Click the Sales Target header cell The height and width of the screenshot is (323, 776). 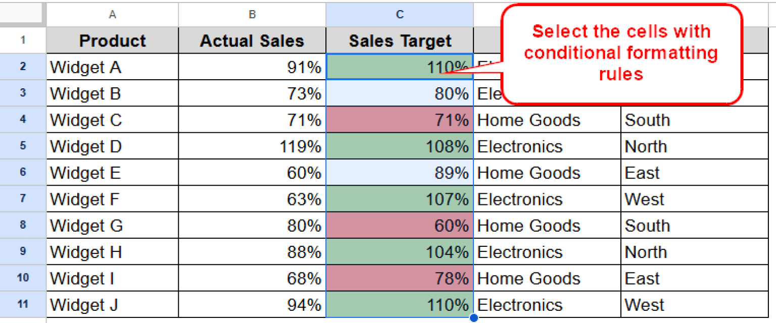399,40
